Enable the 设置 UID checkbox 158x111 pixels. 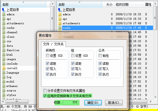coord(47,56)
